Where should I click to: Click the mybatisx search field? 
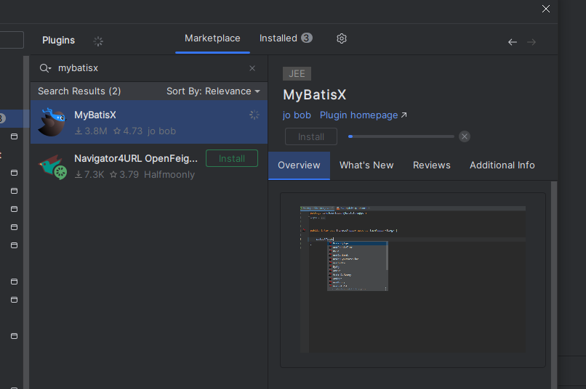click(150, 68)
